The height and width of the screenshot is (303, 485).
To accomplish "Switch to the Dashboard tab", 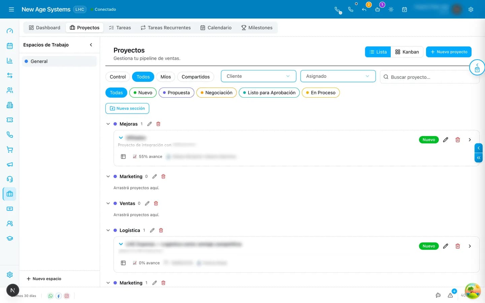I will [44, 28].
